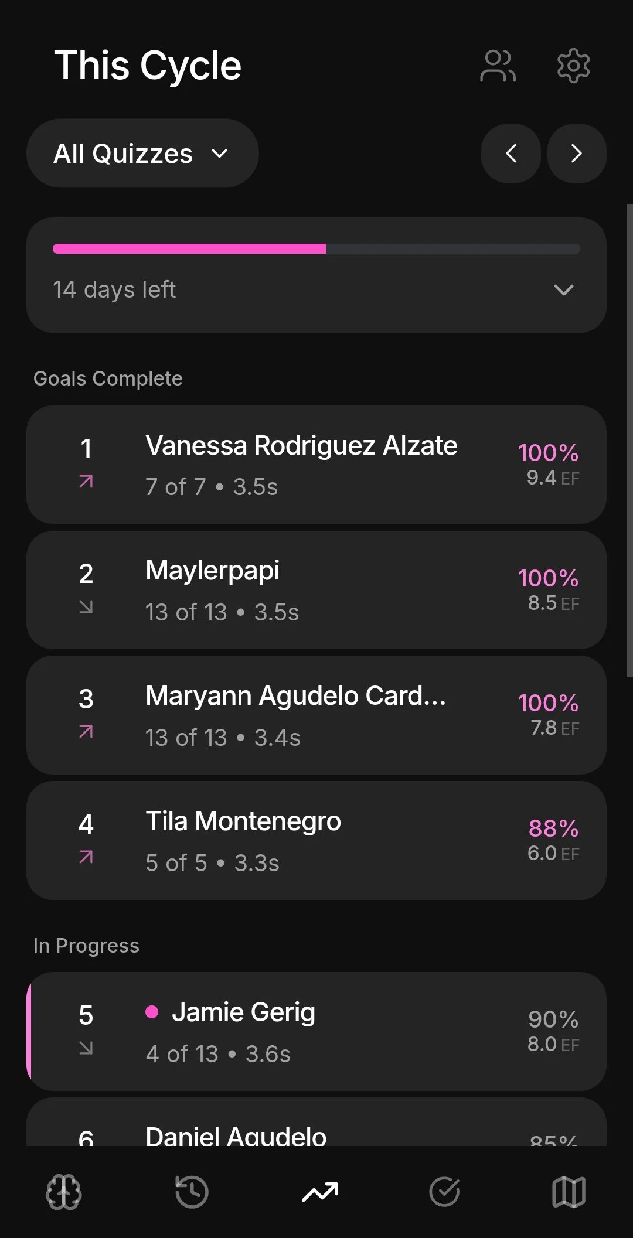Select the trending chart tab icon
The width and height of the screenshot is (633, 1238).
click(x=320, y=1192)
